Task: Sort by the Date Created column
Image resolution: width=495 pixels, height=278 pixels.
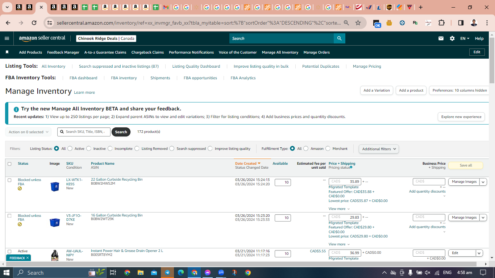Action: click(248, 164)
